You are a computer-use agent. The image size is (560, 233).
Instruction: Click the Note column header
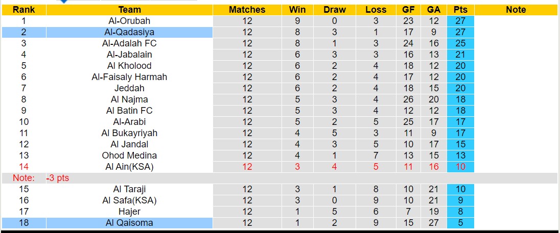click(x=516, y=10)
